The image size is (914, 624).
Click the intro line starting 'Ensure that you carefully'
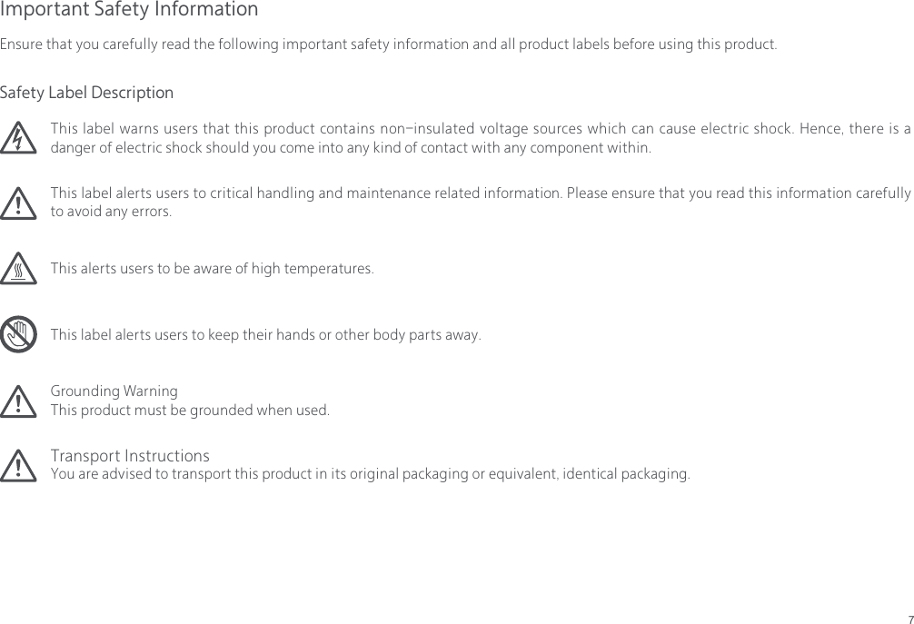[x=388, y=45]
